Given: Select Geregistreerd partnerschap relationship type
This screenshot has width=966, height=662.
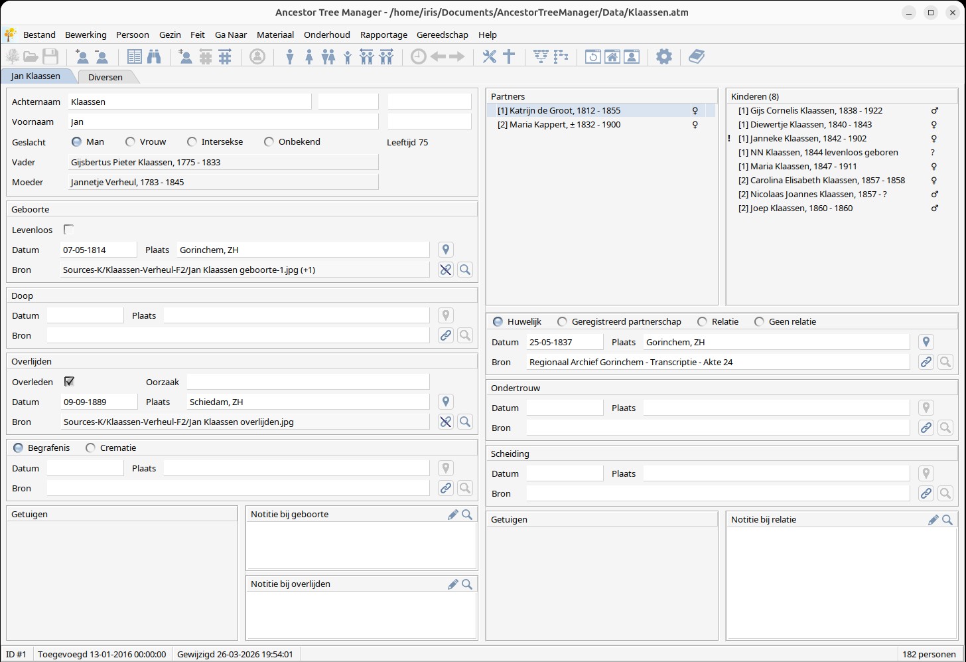Looking at the screenshot, I should click(x=562, y=322).
